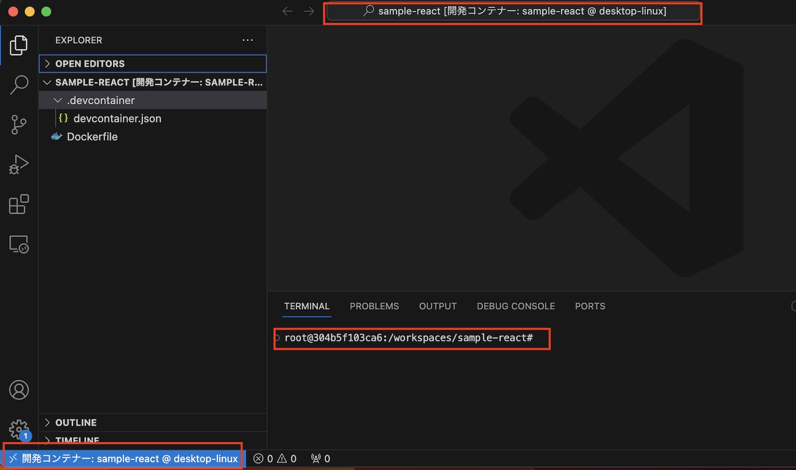
Task: Switch to the OUTPUT tab
Action: point(438,306)
